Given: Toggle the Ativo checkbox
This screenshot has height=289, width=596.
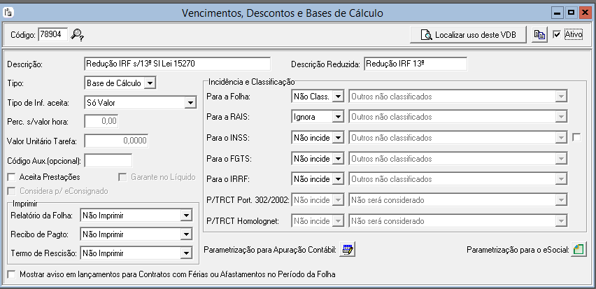Looking at the screenshot, I should pyautogui.click(x=557, y=34).
